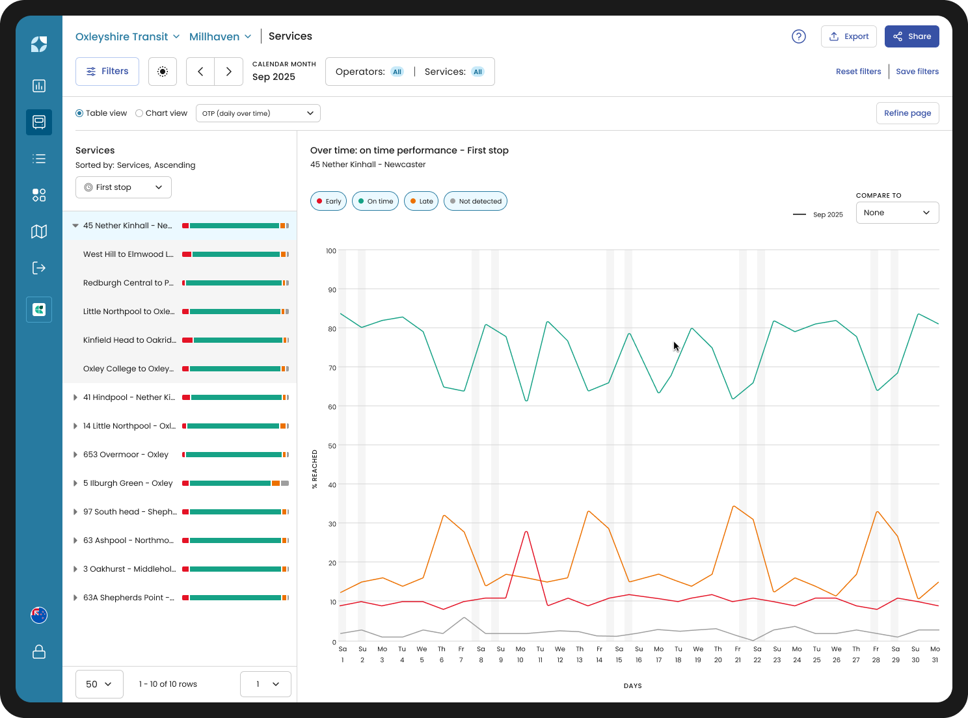Screen dimensions: 968x718
Task: Collapse the 45 Nether Kinhall row
Action: point(75,226)
